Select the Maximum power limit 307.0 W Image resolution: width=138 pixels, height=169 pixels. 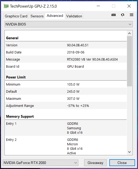click(x=73, y=99)
